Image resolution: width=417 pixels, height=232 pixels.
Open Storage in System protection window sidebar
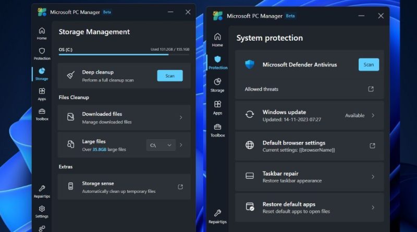point(217,85)
